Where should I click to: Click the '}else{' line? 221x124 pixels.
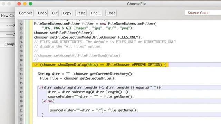click(48, 101)
